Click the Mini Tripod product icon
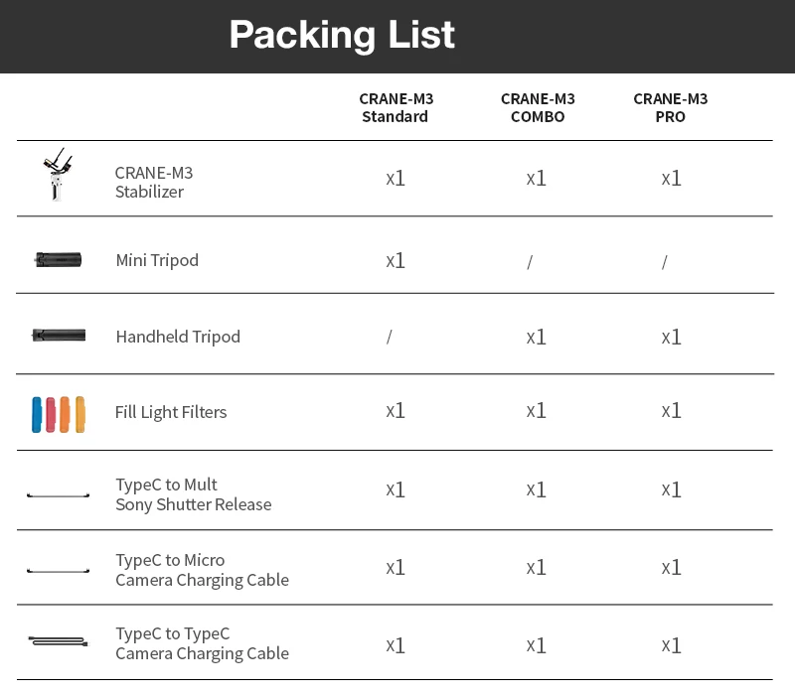The height and width of the screenshot is (695, 795). 58,260
